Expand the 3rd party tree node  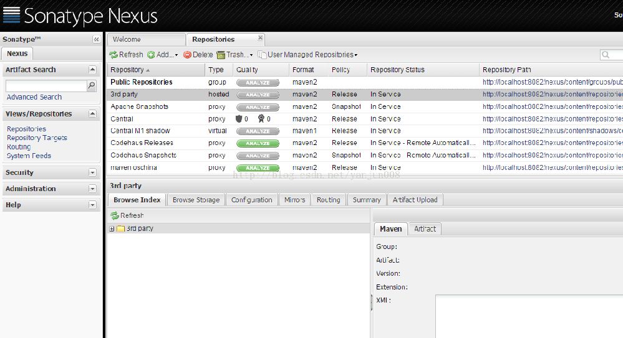(112, 229)
